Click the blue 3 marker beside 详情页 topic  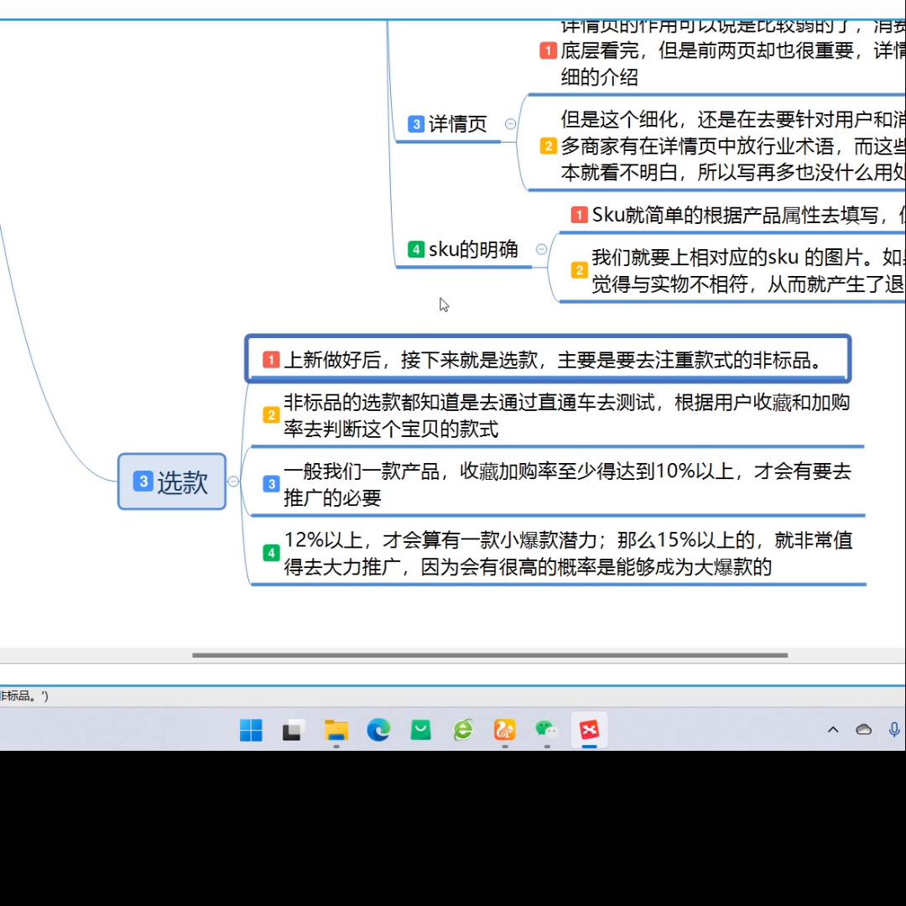416,124
